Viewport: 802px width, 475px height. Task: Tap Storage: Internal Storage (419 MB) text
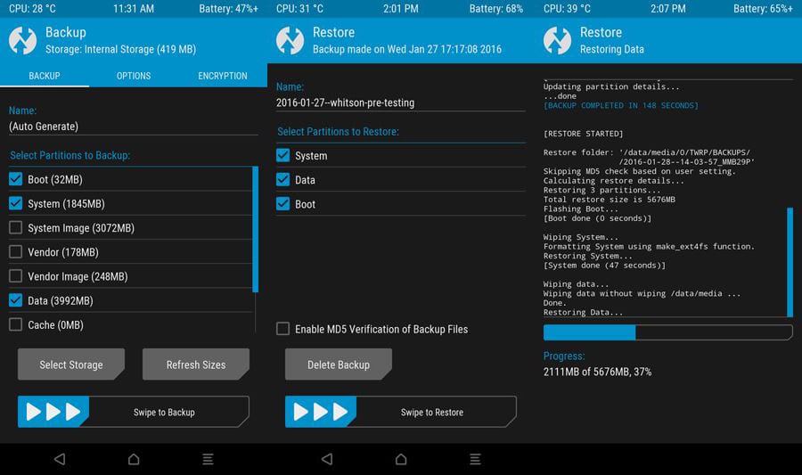coord(120,49)
